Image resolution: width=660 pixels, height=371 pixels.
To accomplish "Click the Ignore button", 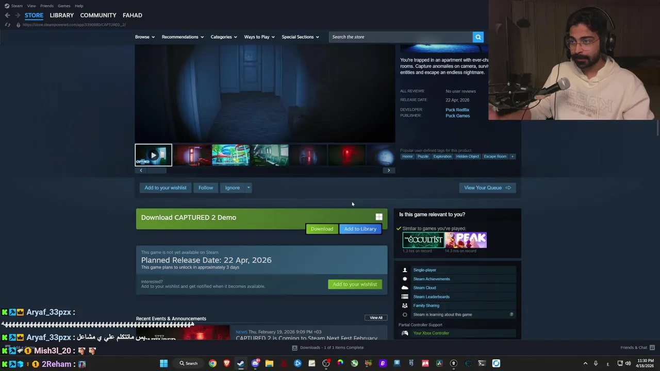I will click(x=233, y=188).
